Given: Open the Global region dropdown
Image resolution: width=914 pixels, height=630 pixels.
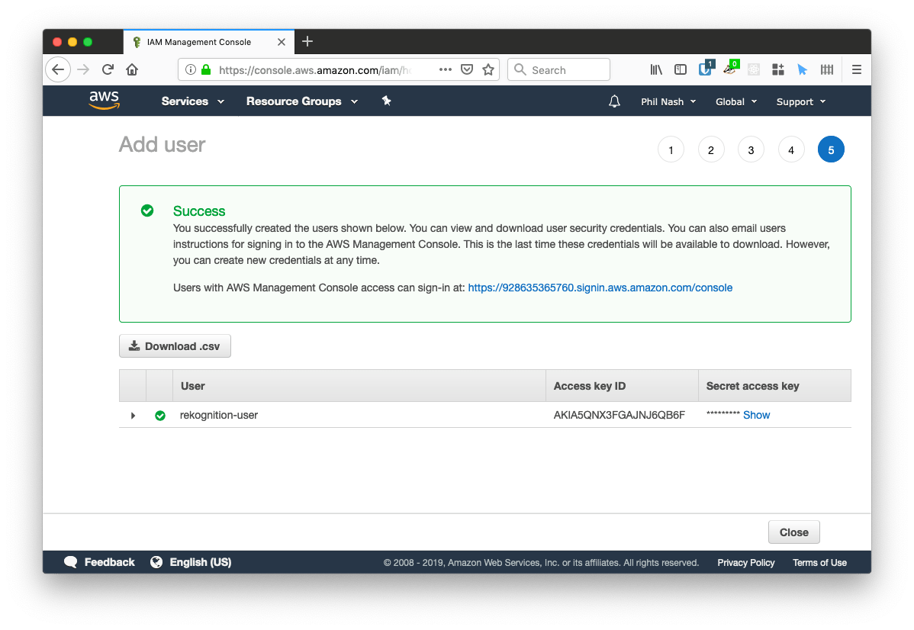Looking at the screenshot, I should (x=736, y=102).
